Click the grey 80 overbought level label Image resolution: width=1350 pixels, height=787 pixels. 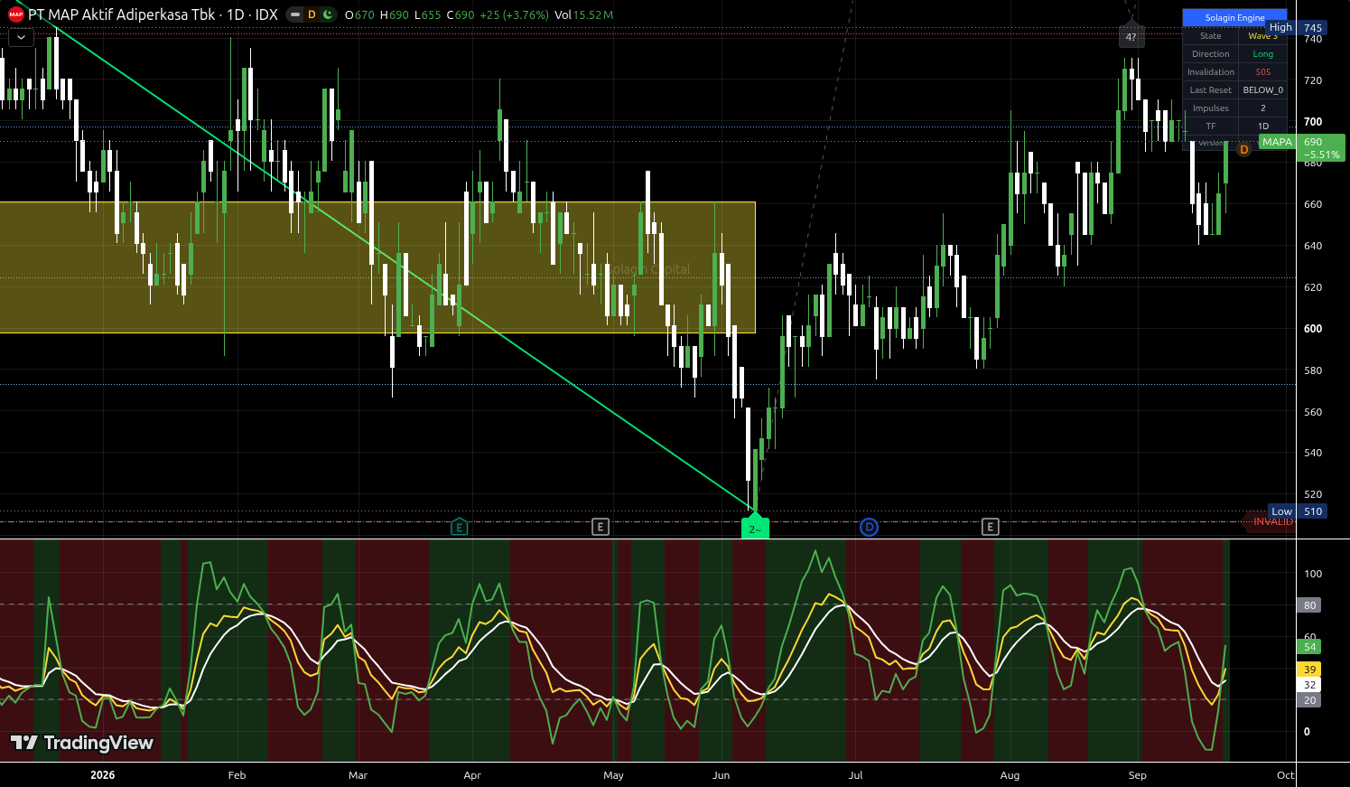(x=1310, y=605)
